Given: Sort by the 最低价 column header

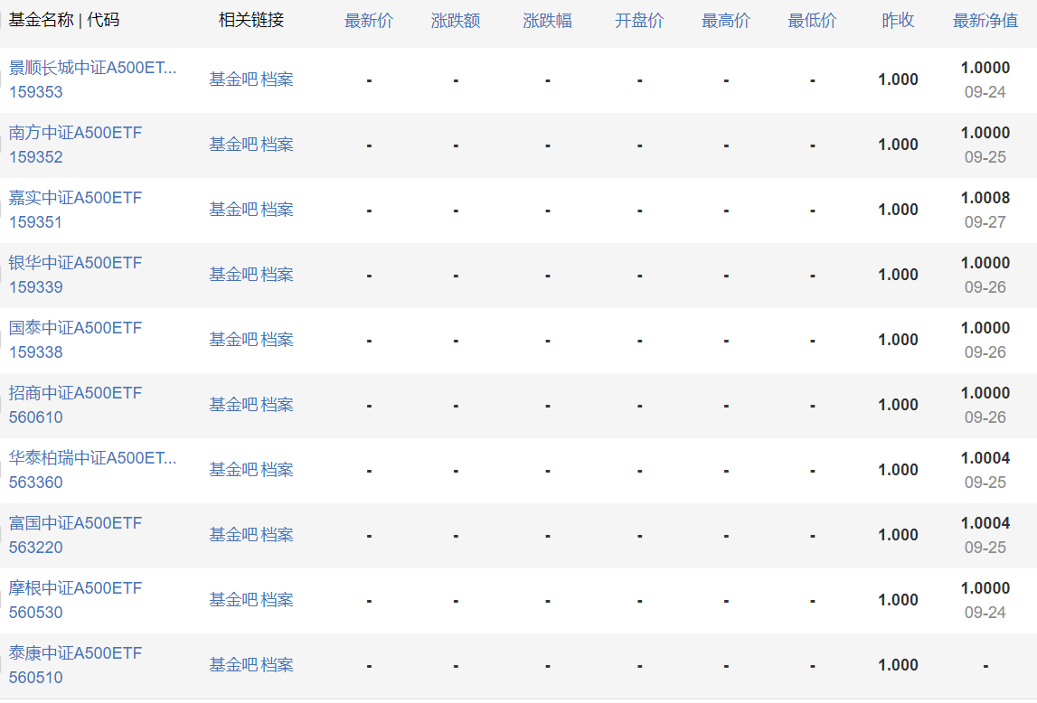Looking at the screenshot, I should tap(812, 21).
